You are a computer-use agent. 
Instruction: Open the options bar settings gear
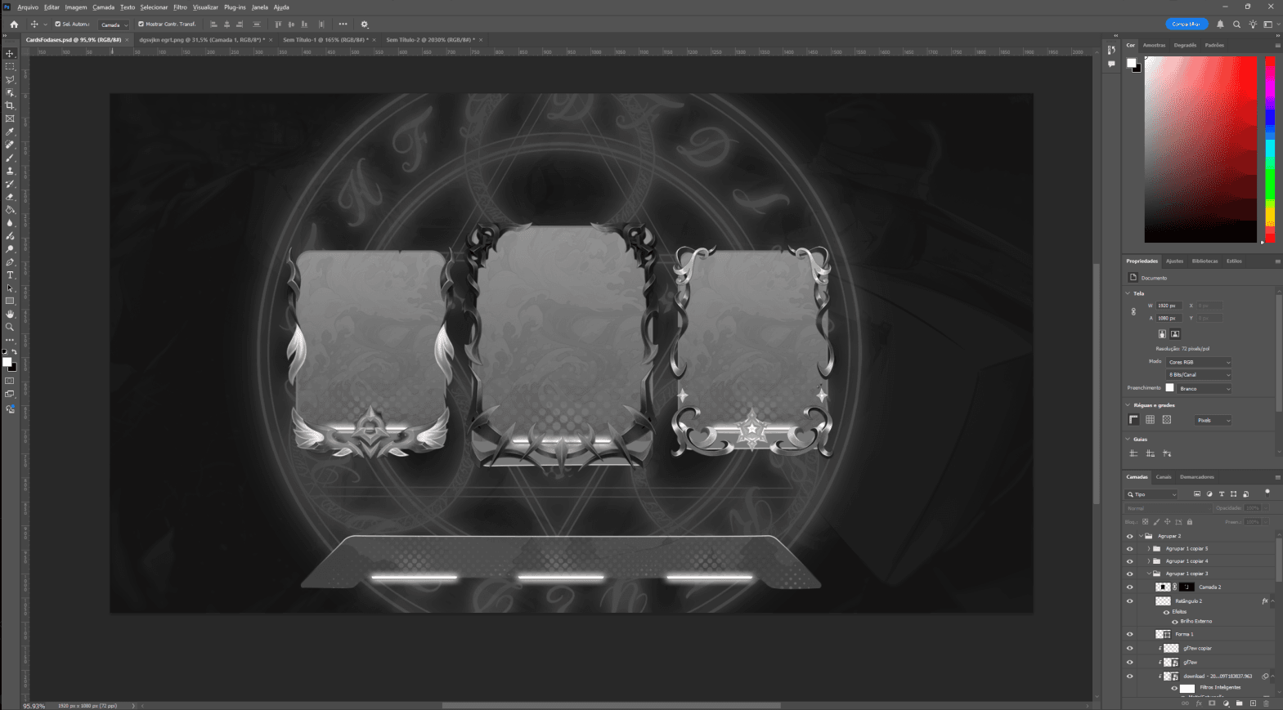365,25
